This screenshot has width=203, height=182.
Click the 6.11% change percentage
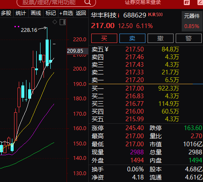click(145, 26)
